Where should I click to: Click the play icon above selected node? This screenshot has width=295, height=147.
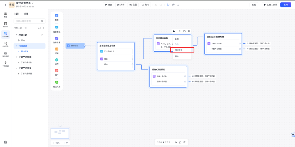(174, 31)
